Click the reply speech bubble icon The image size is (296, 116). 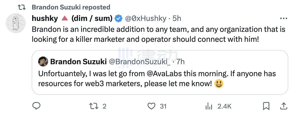point(36,106)
